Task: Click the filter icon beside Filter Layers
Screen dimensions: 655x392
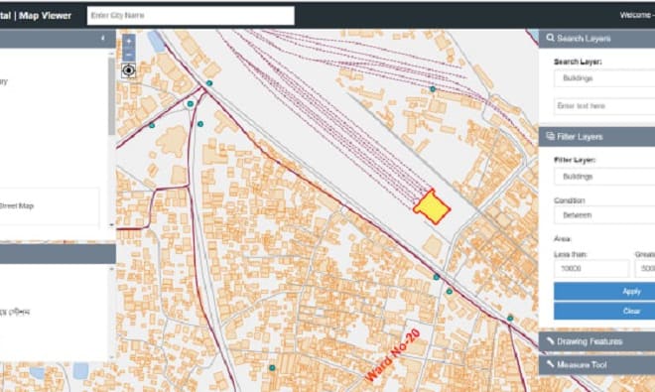Action: (x=551, y=136)
